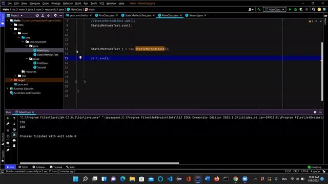Open Search Everywhere magnifier icon
This screenshot has width=328, height=184.
coord(314,9)
